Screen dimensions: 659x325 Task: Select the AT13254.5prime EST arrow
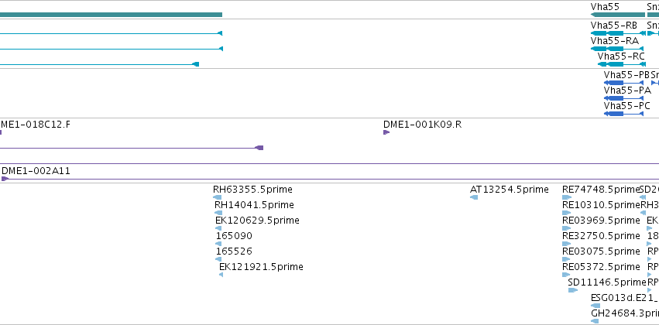click(474, 197)
